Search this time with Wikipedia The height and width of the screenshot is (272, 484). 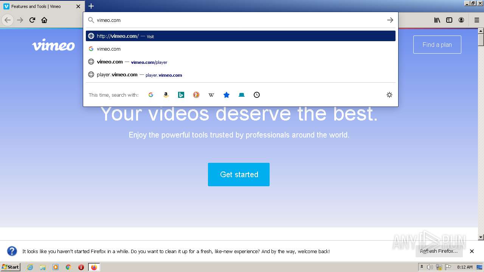pos(211,95)
